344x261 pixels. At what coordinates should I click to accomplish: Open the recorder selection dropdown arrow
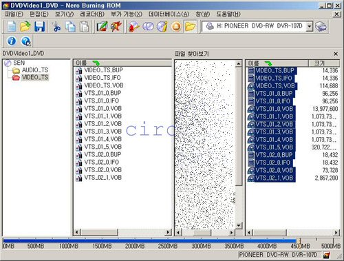[x=310, y=26]
